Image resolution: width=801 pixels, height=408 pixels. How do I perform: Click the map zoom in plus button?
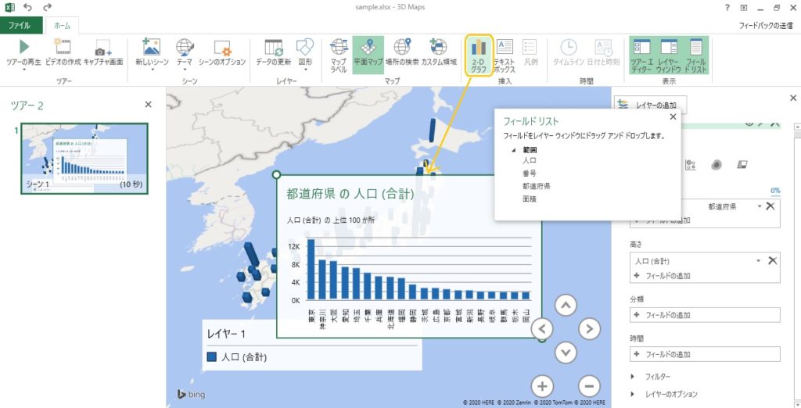pyautogui.click(x=542, y=385)
